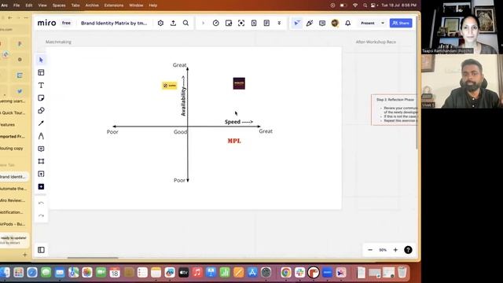Image resolution: width=503 pixels, height=283 pixels.
Task: Expand more collaboration tools double chevron
Action: [x=279, y=23]
